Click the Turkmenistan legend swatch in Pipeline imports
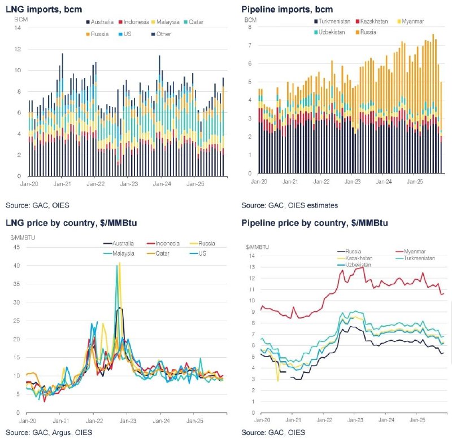Screen dimensions: 452x439 (x=314, y=21)
